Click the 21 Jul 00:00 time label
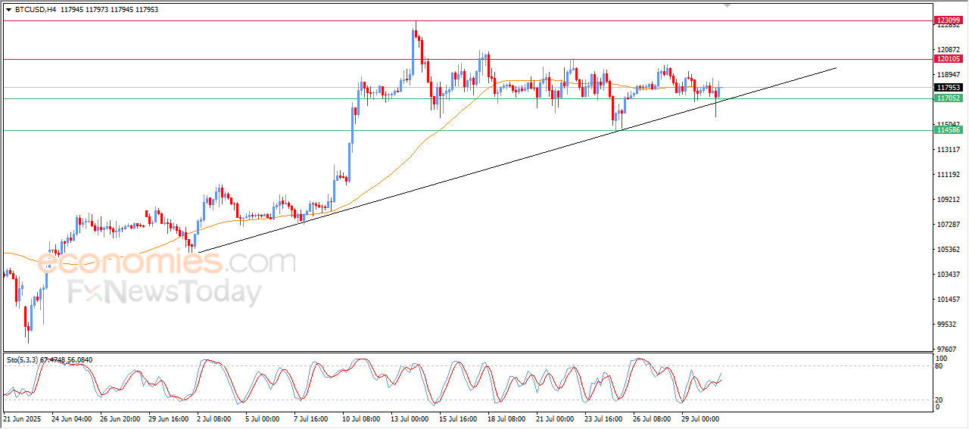 [555, 418]
